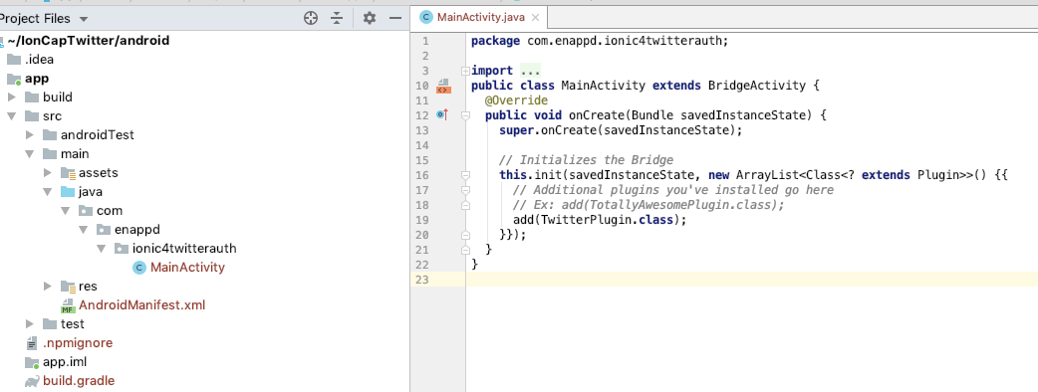Click the java source folder icon
The width and height of the screenshot is (1038, 392).
(x=68, y=192)
